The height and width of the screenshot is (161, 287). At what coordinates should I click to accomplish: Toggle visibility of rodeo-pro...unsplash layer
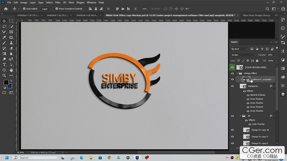[x=233, y=79]
